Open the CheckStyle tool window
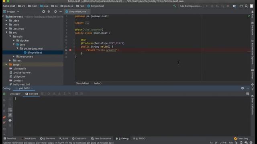The height and width of the screenshot is (144, 257). coord(28,138)
